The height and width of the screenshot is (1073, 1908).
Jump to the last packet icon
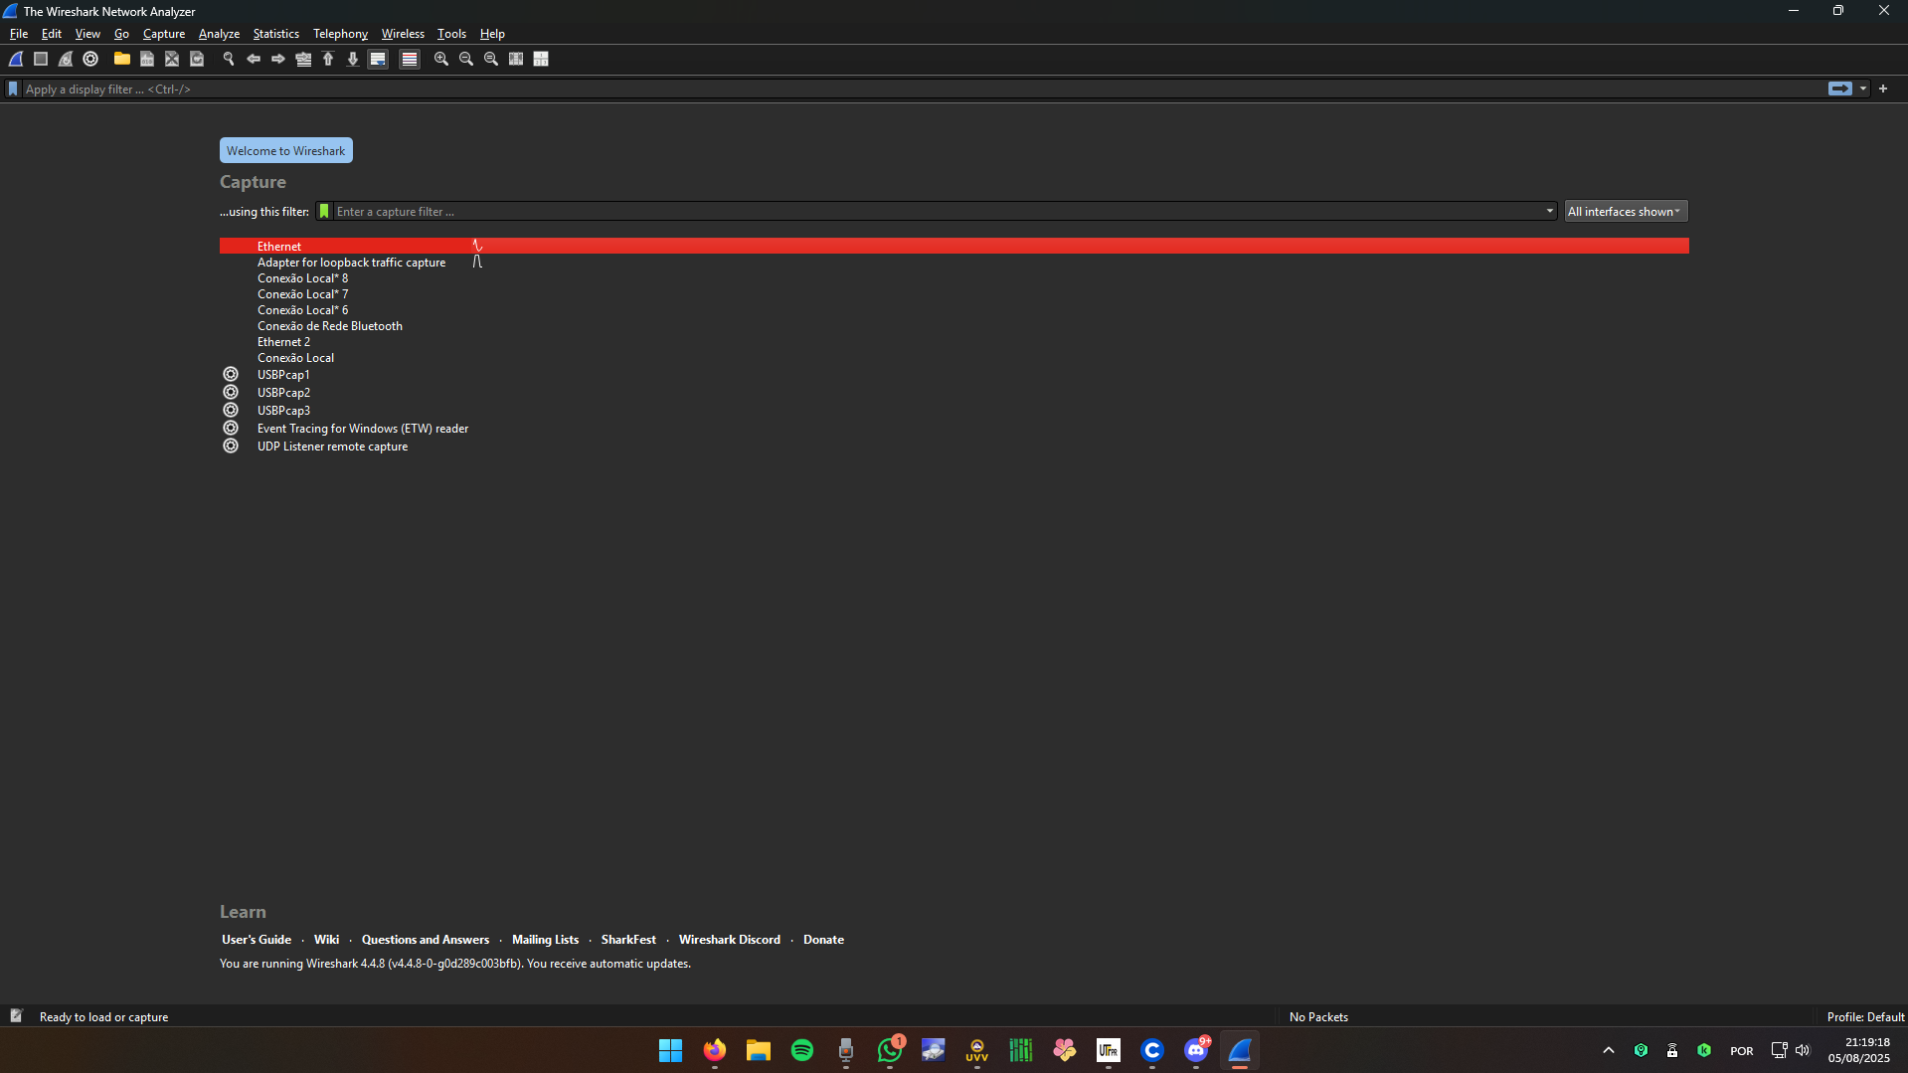click(353, 60)
